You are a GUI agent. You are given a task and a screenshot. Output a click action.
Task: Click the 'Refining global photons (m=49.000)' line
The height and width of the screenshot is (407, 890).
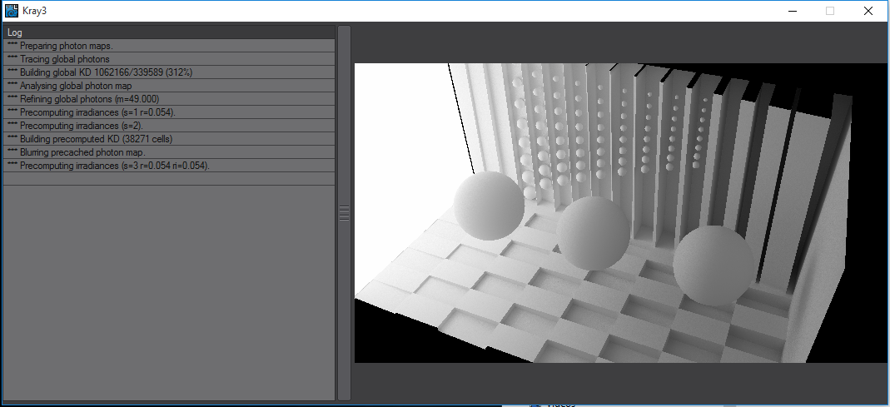[x=169, y=99]
